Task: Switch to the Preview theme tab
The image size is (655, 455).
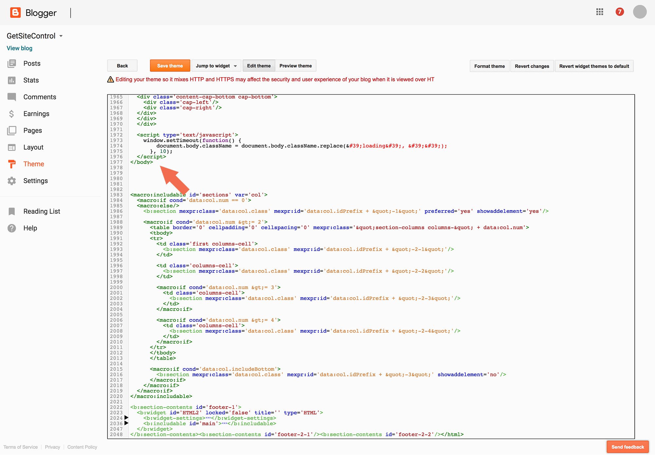Action: click(295, 66)
